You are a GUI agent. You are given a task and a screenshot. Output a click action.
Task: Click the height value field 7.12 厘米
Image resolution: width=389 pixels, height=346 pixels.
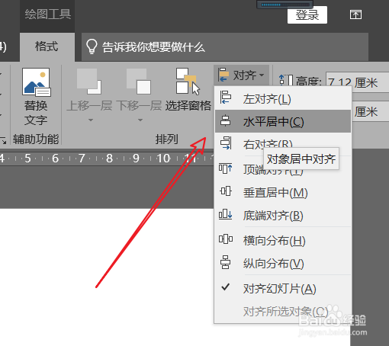point(357,82)
